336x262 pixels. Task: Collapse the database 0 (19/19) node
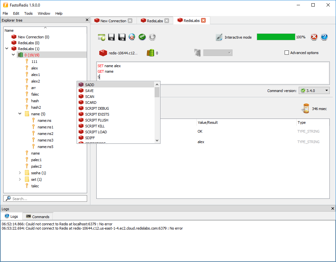point(13,55)
